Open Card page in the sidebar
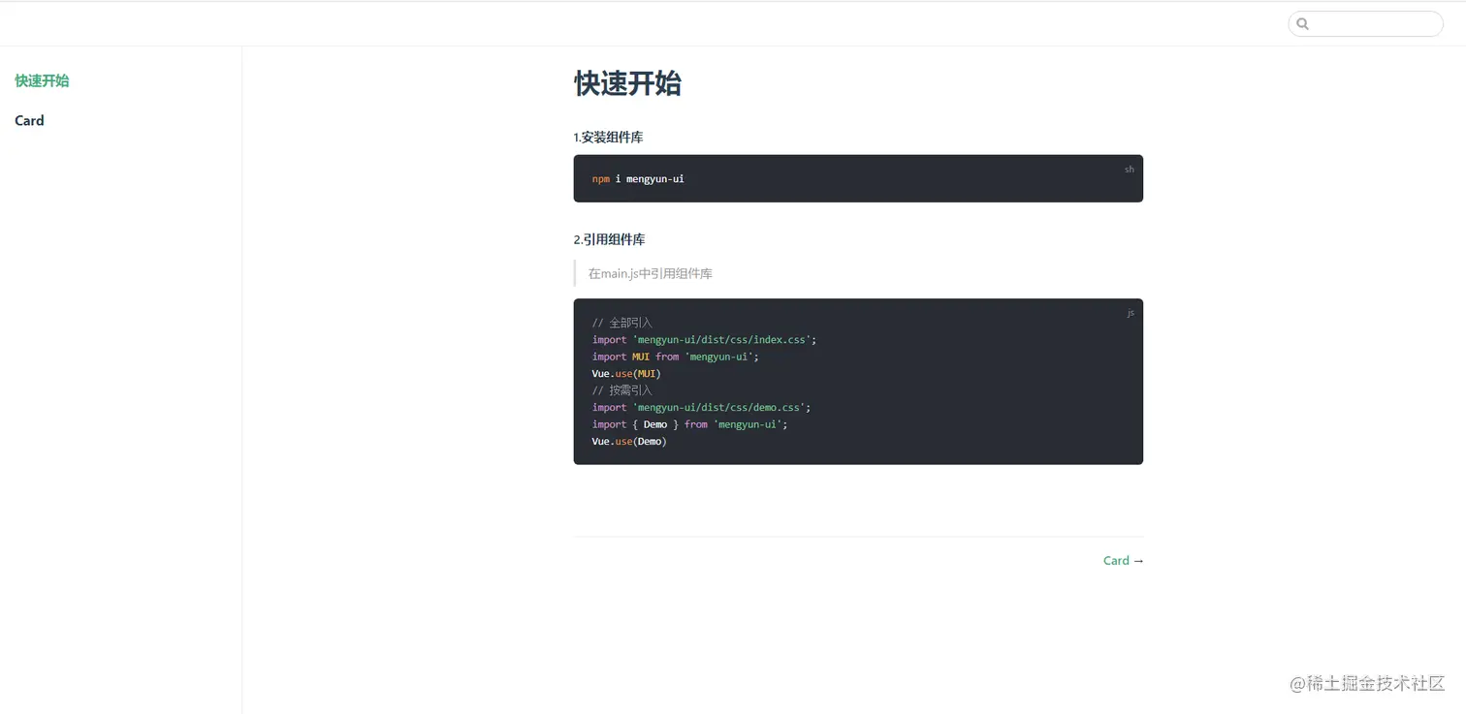The width and height of the screenshot is (1466, 714). (x=29, y=121)
